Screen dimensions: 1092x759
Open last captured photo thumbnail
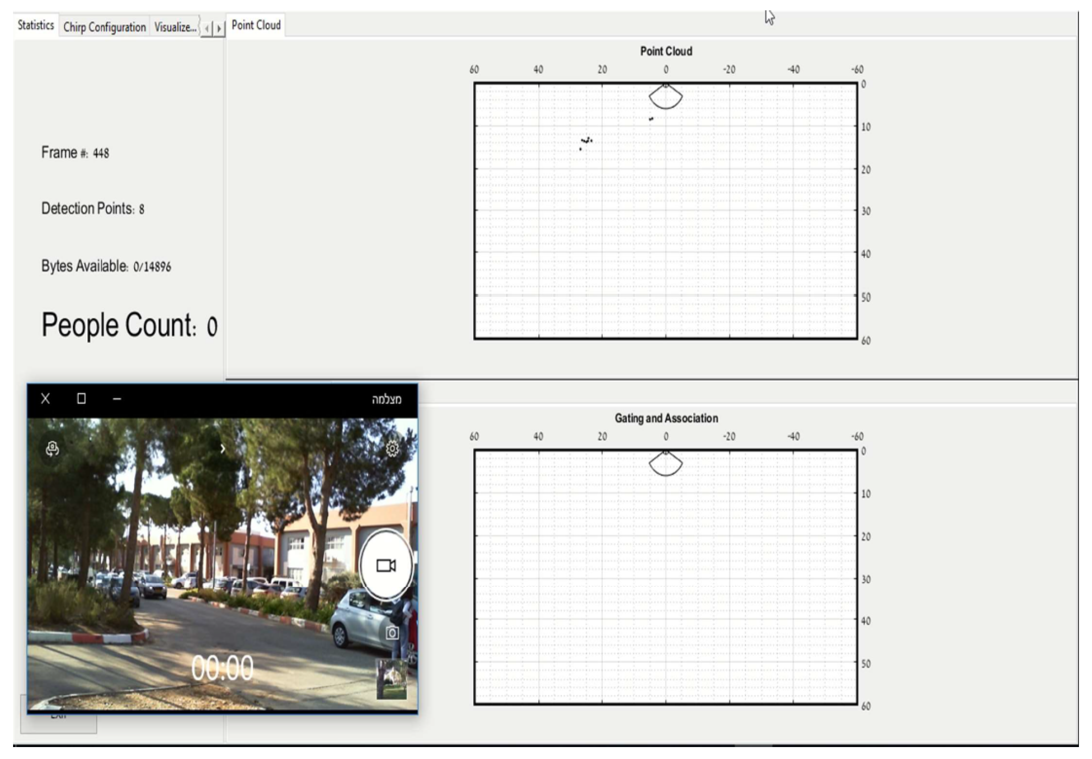coord(391,679)
